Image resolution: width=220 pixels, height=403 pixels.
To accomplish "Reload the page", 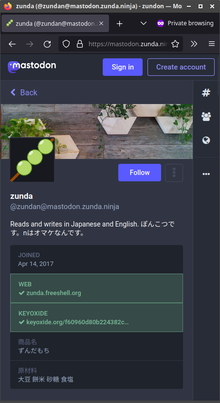I will click(x=47, y=44).
